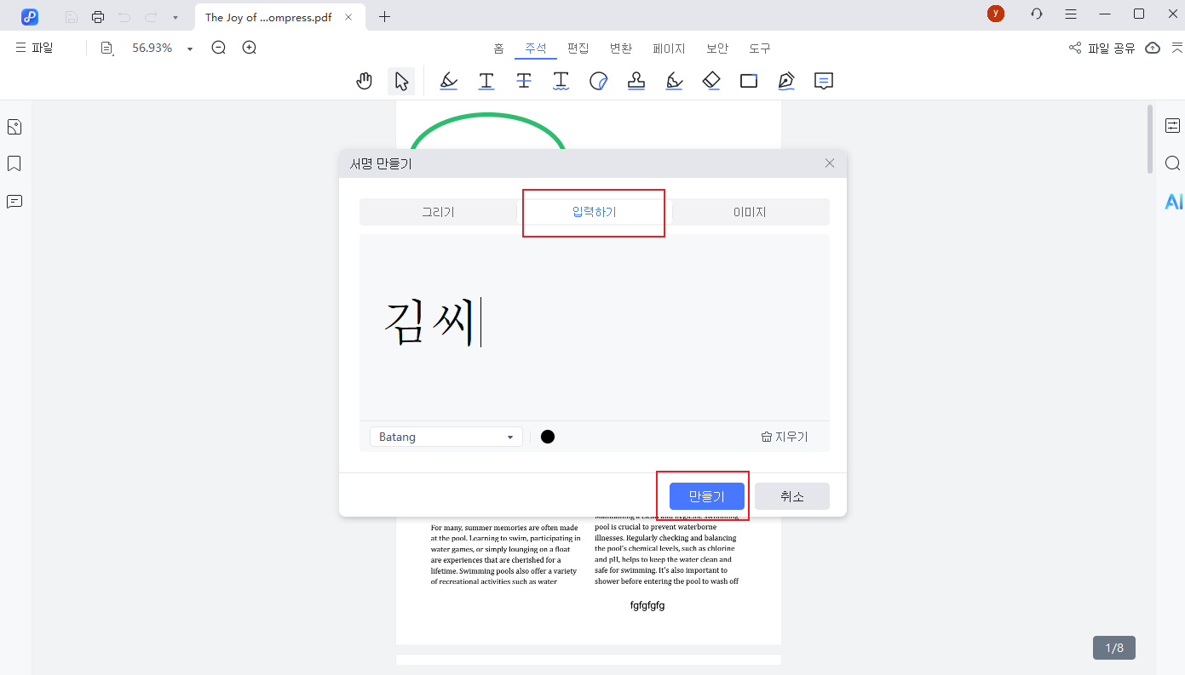Select the Pencil drawing tool

[x=674, y=81]
